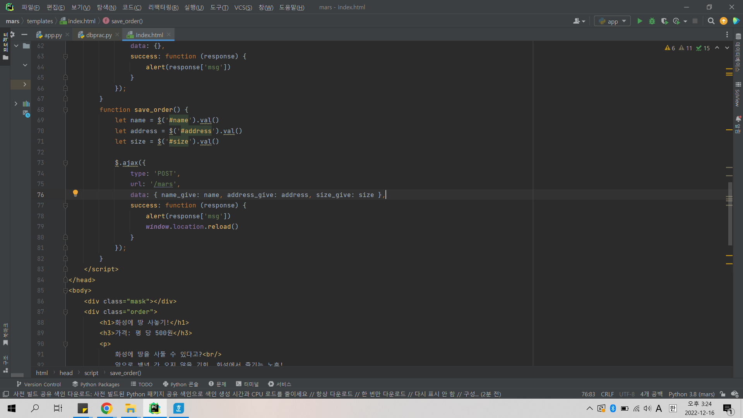Click the Scratches and Consoles icon
The width and height of the screenshot is (743, 418).
[x=26, y=114]
